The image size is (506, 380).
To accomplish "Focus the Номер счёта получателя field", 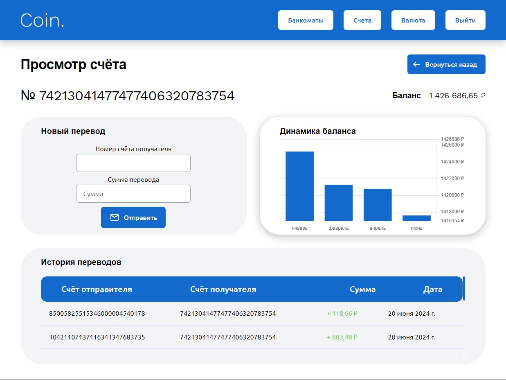I will [x=133, y=163].
